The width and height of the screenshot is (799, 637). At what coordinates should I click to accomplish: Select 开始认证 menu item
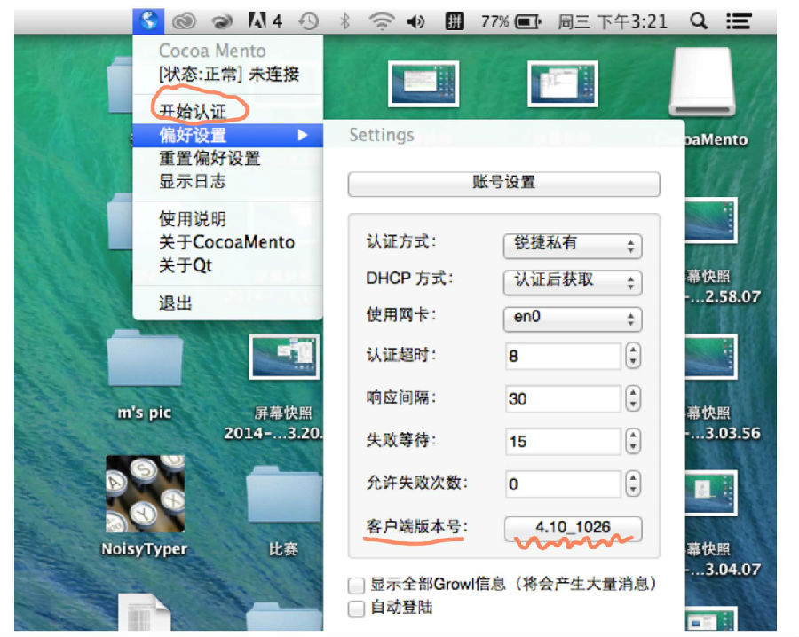pyautogui.click(x=193, y=111)
